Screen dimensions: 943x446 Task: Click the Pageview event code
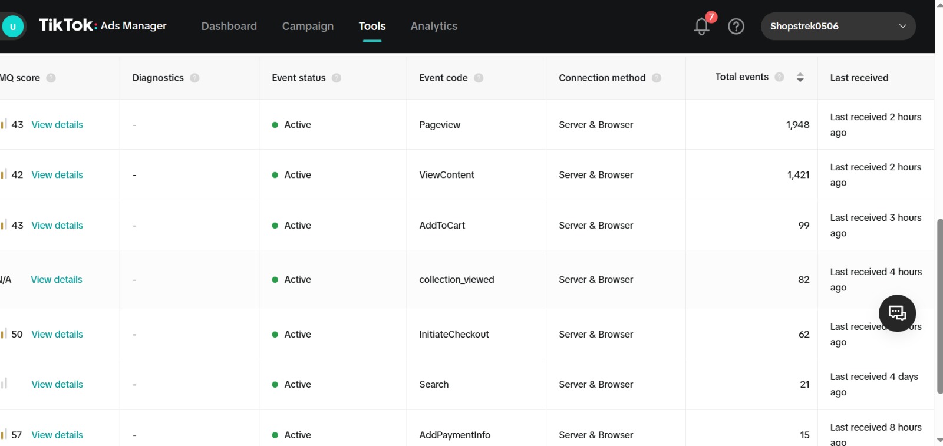(x=440, y=125)
